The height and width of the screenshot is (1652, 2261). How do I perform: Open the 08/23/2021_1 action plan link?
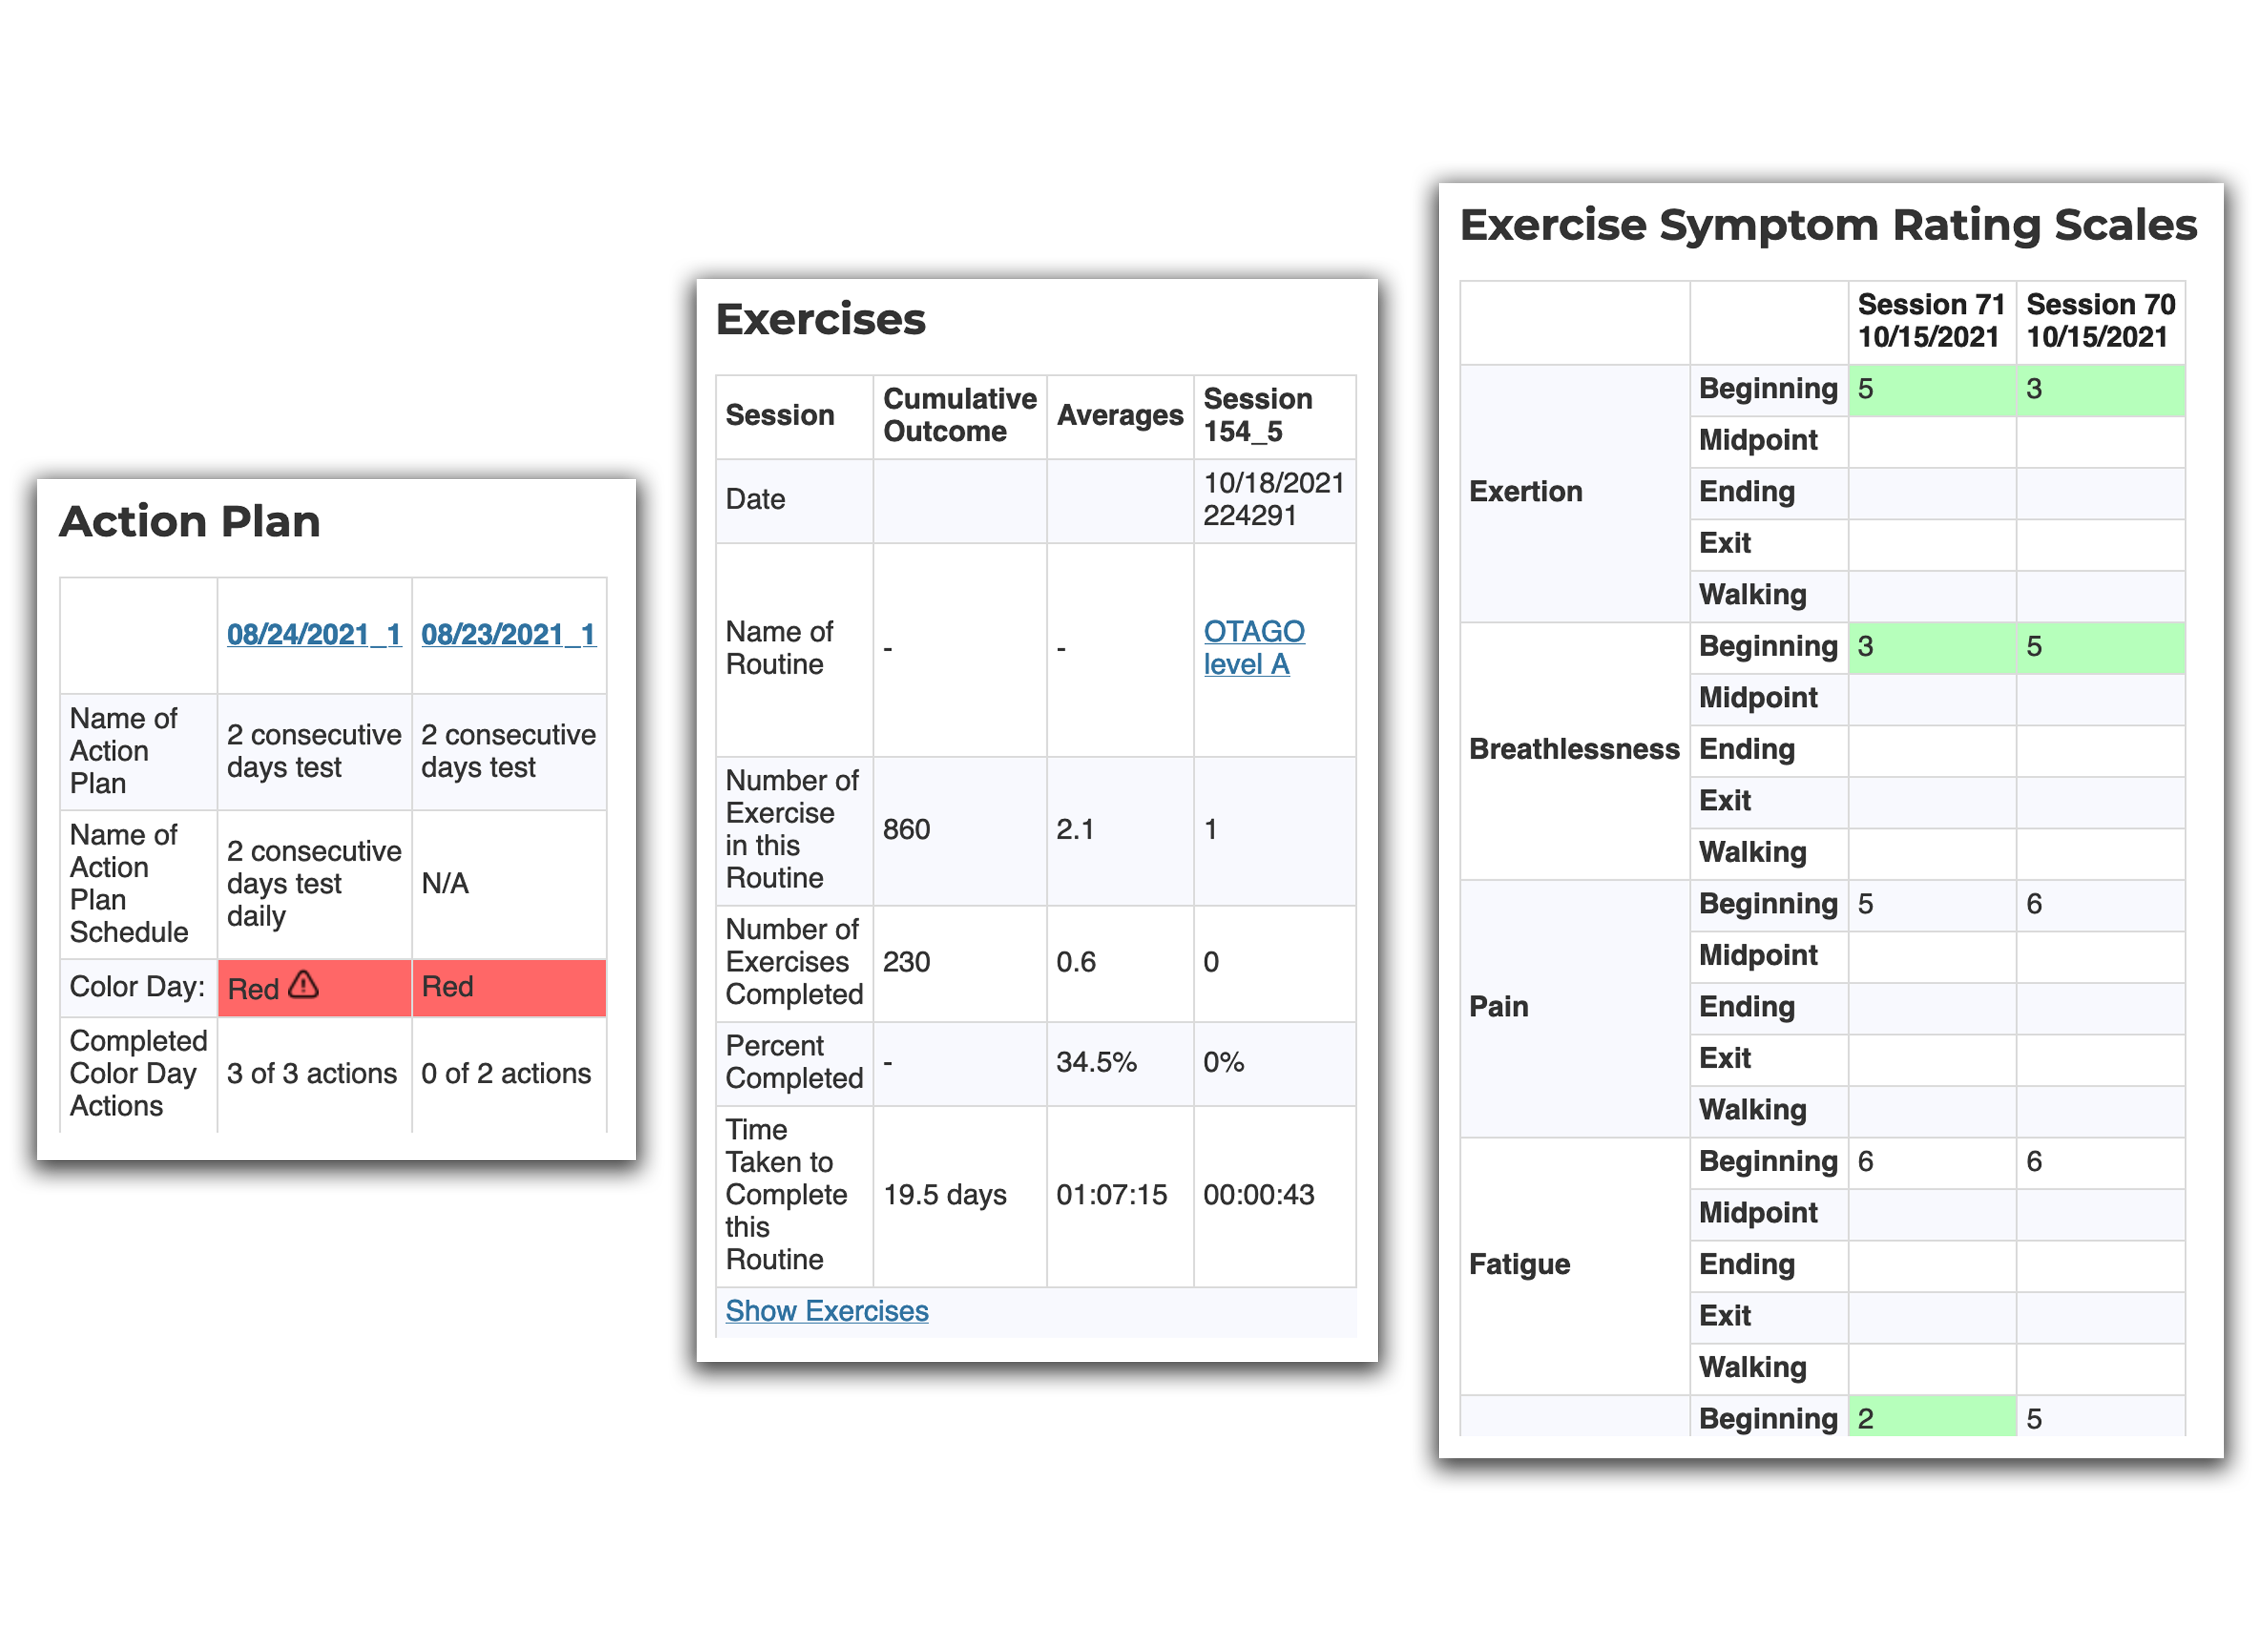click(508, 634)
